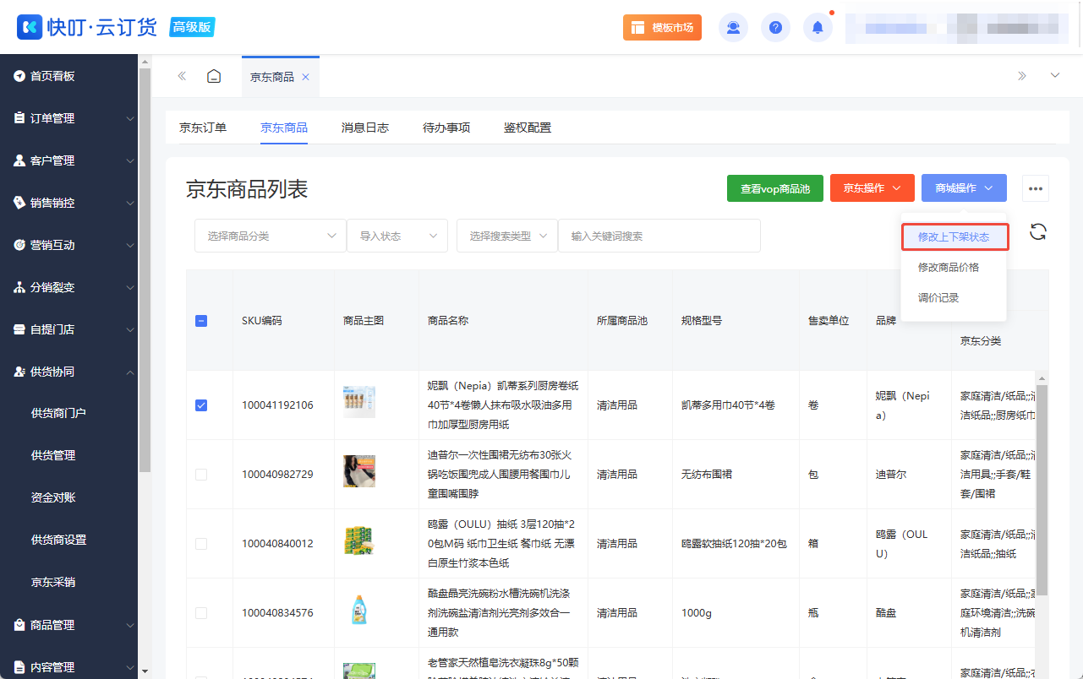Open the help question mark icon

click(775, 28)
